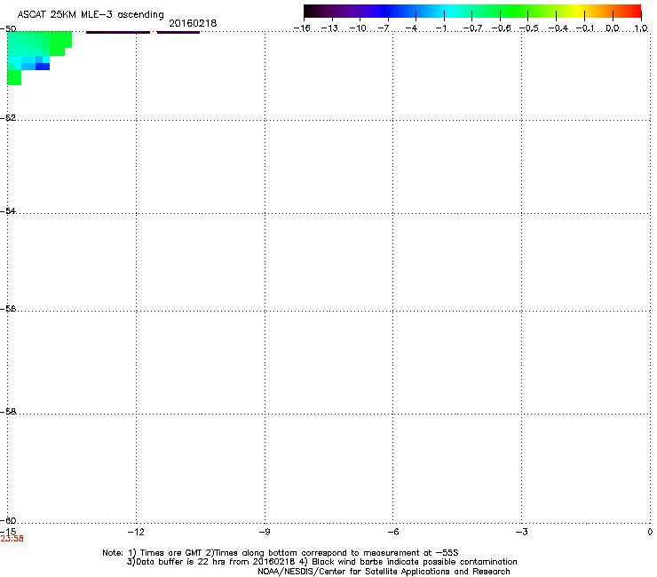Image resolution: width=657 pixels, height=577 pixels.
Task: Pick the black end of the color bar
Action: 311,11
